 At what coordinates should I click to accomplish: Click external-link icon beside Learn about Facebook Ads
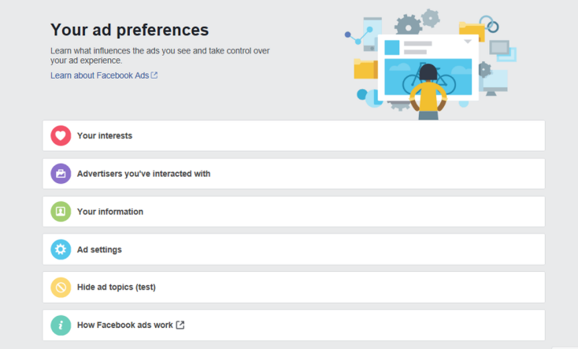(x=154, y=75)
